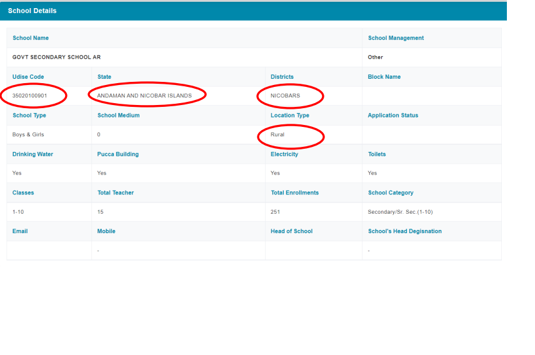Select the State label
535x355 pixels.
pyautogui.click(x=104, y=77)
